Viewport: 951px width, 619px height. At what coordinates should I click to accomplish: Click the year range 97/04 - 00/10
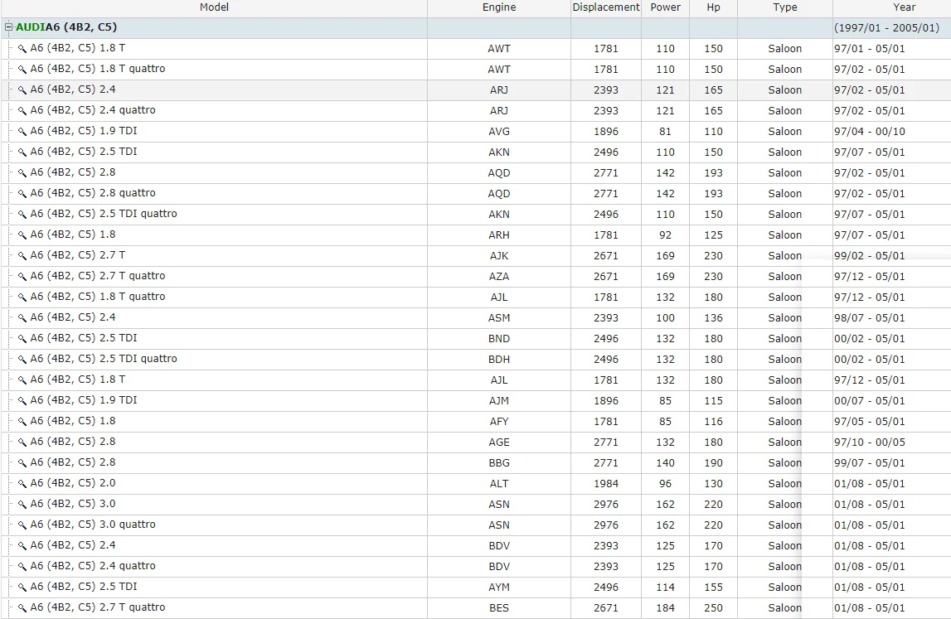870,132
